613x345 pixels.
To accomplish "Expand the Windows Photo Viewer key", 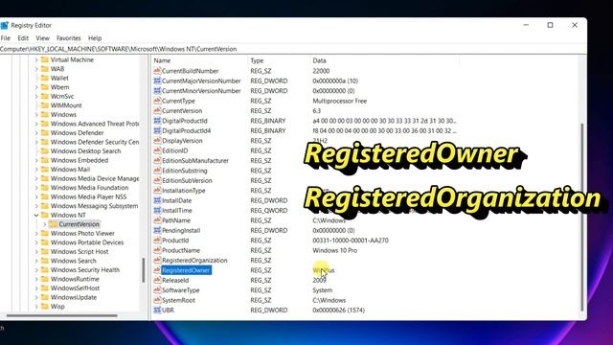I will tap(36, 234).
